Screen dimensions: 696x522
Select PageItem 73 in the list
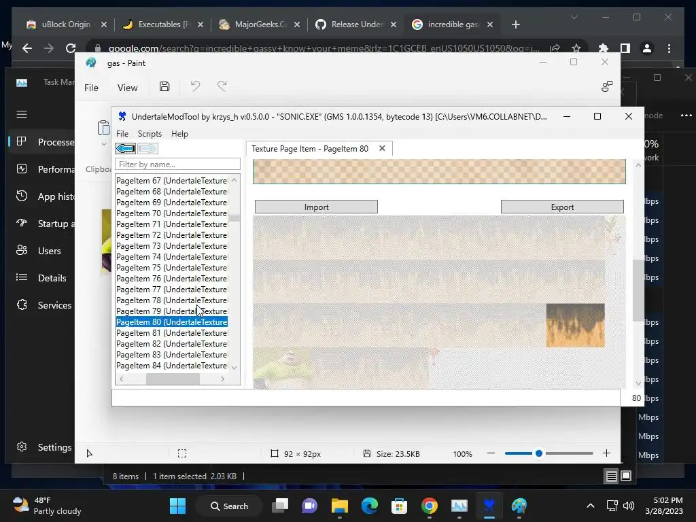point(172,246)
